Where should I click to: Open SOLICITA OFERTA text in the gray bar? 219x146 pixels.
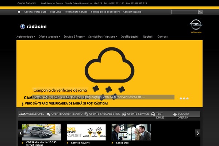click(x=183, y=116)
